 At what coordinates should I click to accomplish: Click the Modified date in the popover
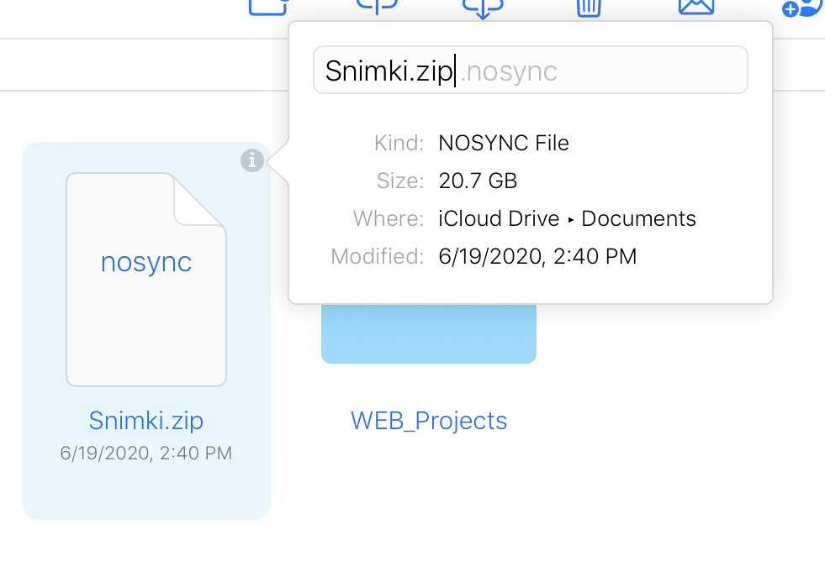coord(537,256)
